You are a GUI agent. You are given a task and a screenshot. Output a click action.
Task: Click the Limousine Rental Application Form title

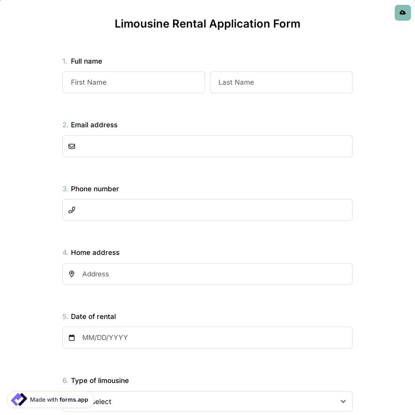click(207, 24)
